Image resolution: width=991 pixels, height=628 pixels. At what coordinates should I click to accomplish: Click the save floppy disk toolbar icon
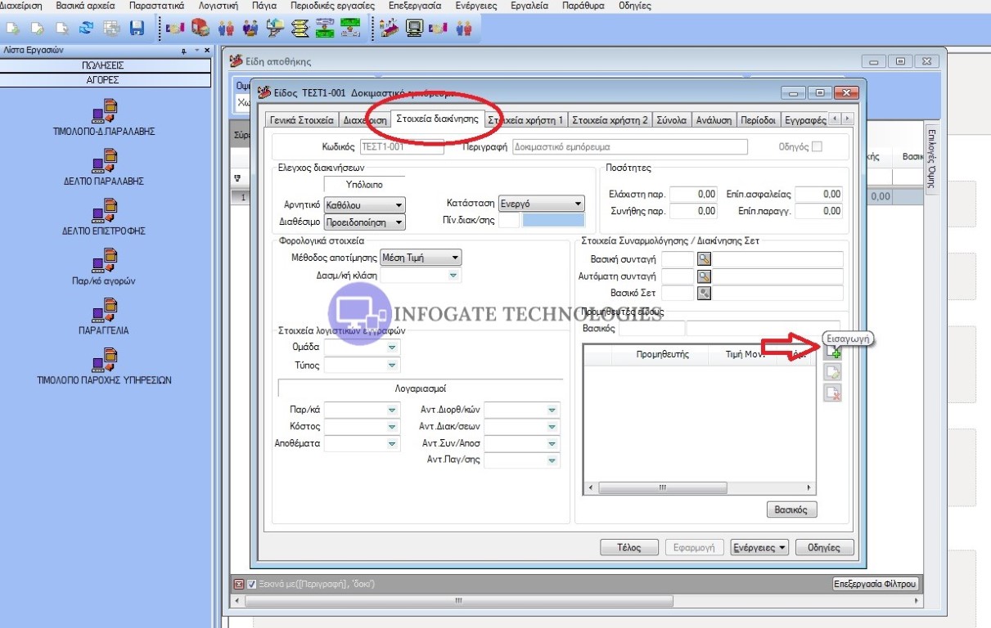[x=137, y=29]
